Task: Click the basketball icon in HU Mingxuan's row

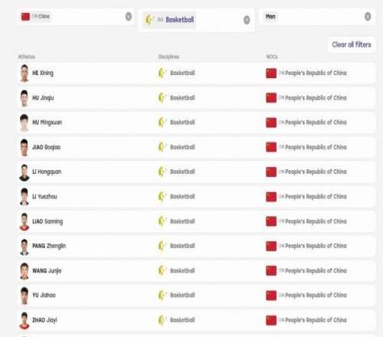Action: (x=162, y=123)
